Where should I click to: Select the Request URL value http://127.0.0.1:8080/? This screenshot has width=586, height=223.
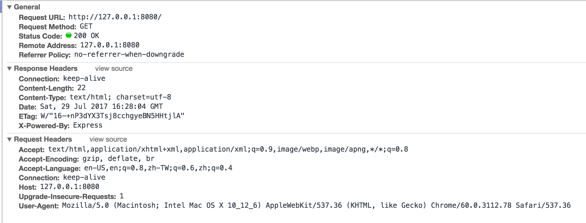tap(115, 17)
